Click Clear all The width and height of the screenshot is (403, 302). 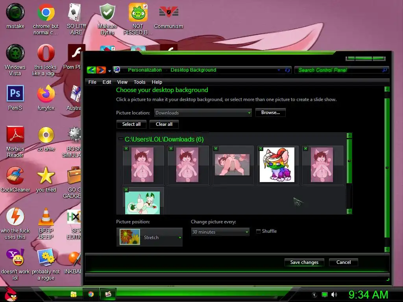pyautogui.click(x=164, y=124)
